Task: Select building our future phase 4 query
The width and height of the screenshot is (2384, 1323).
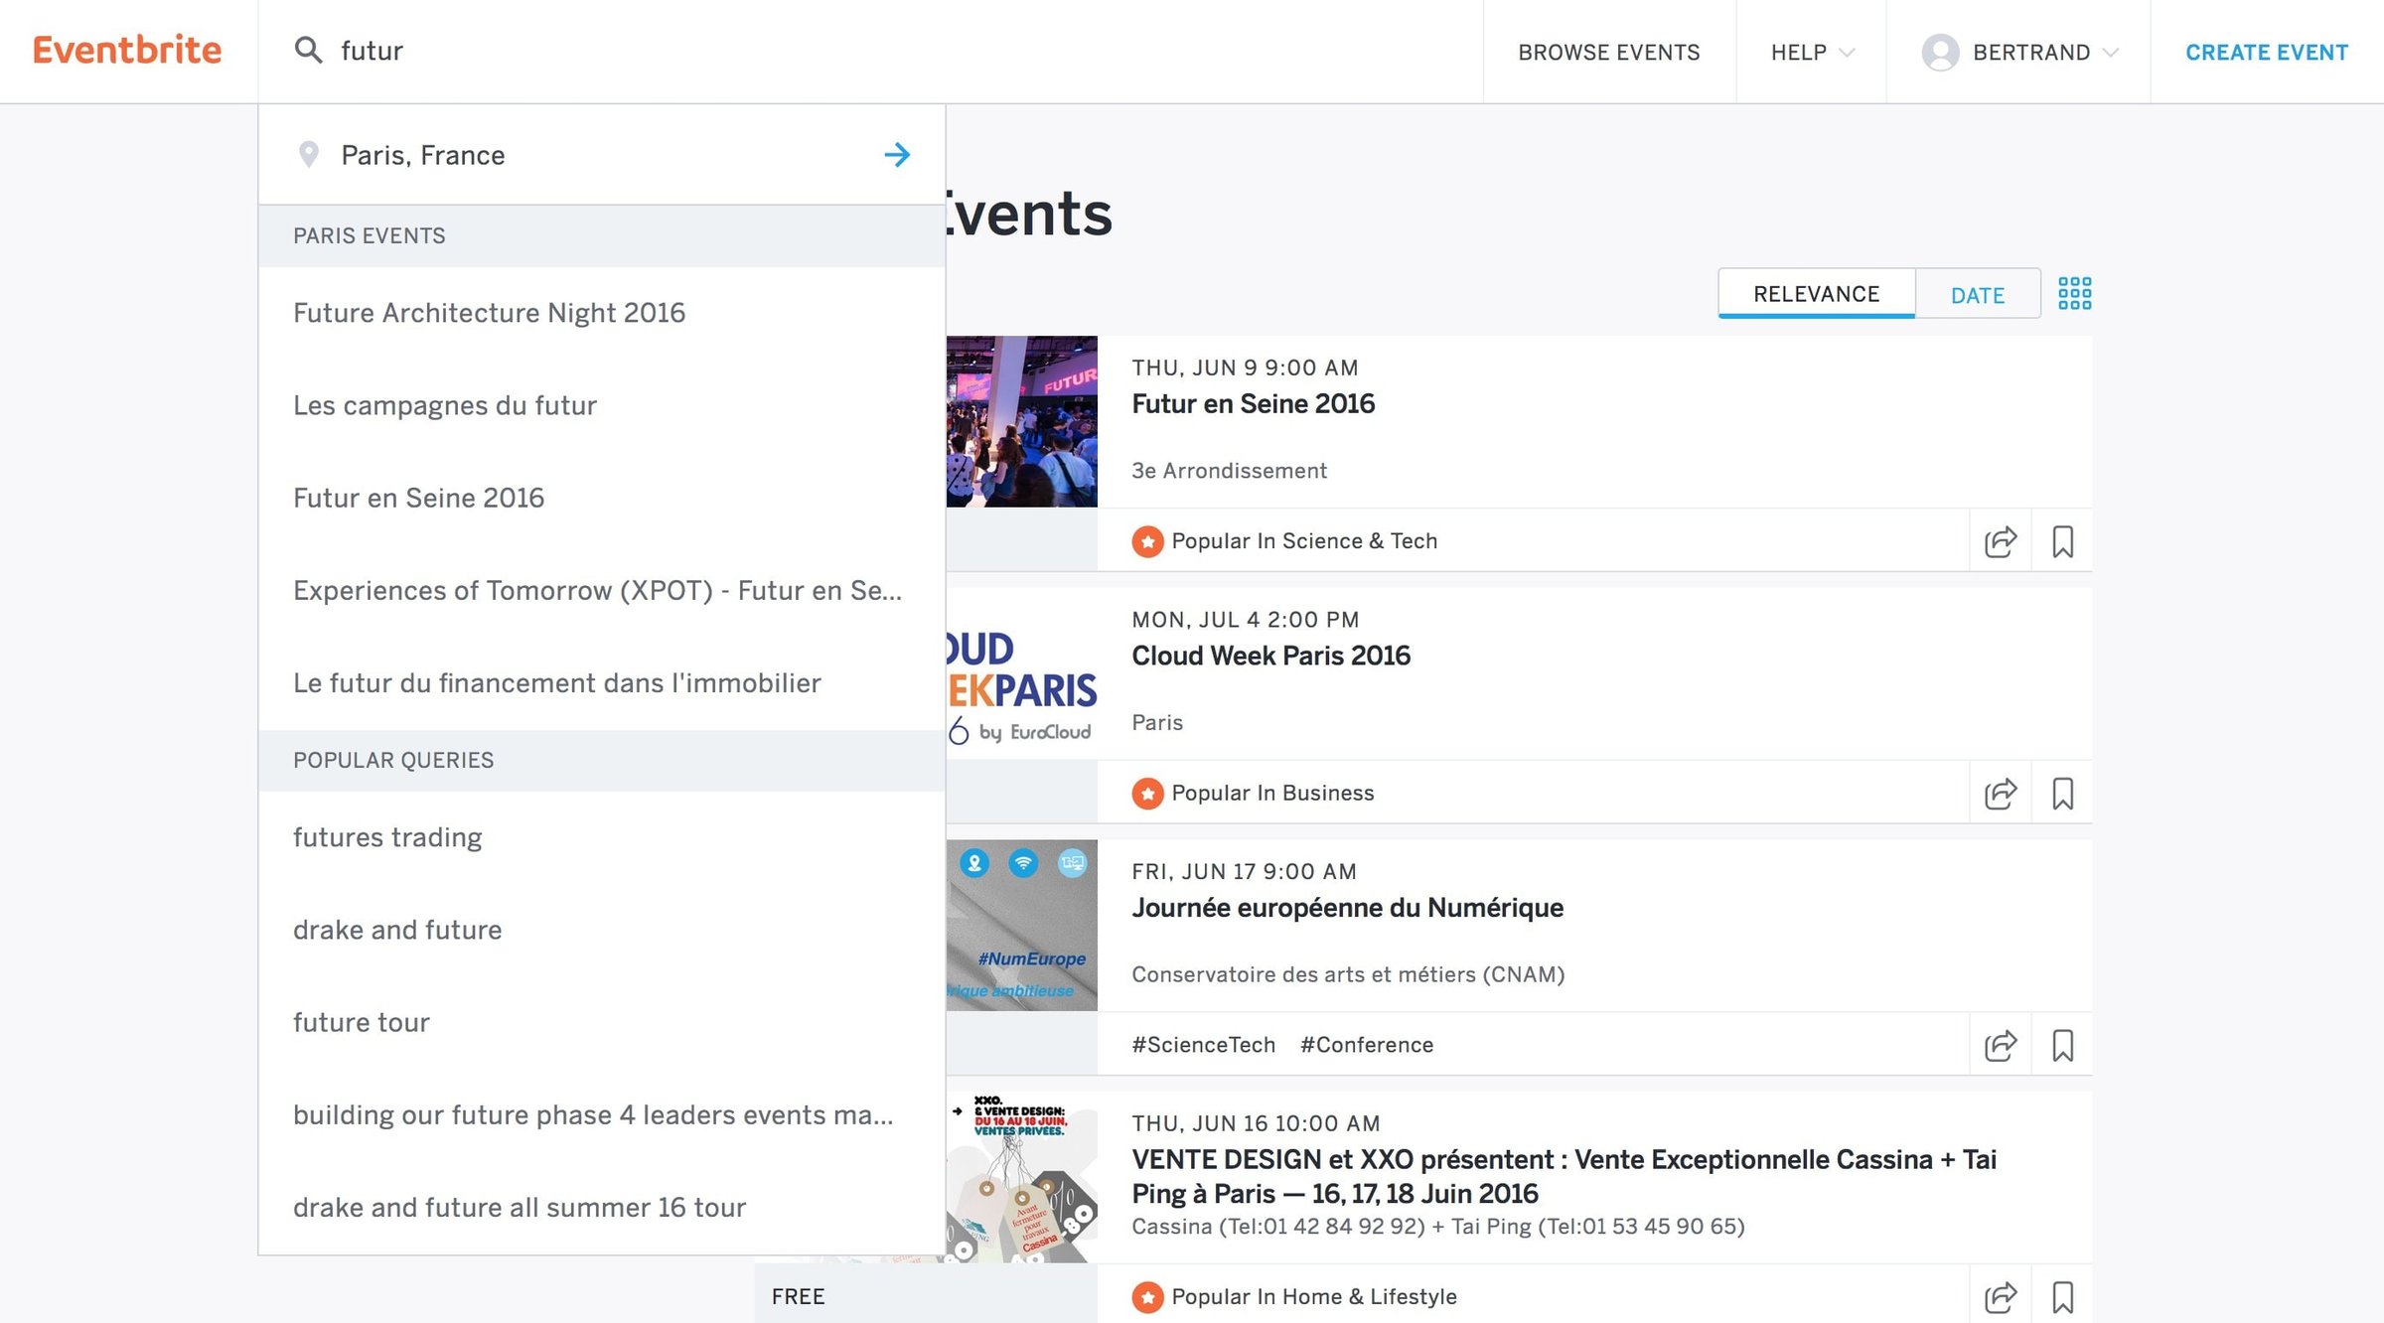Action: tap(601, 1114)
